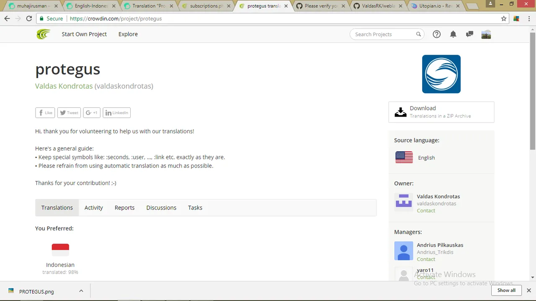This screenshot has width=536, height=301.
Task: Click Valdas Kondrotas owner name in sidebar
Action: (438, 196)
